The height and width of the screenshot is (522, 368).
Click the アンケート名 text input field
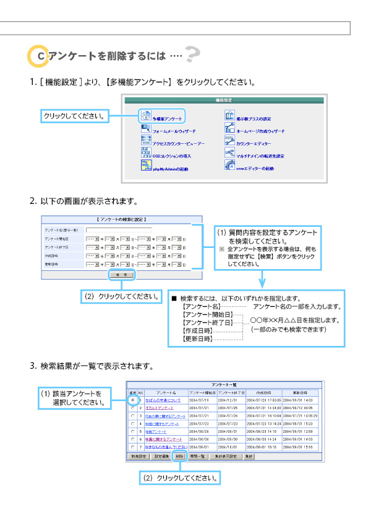pos(119,230)
